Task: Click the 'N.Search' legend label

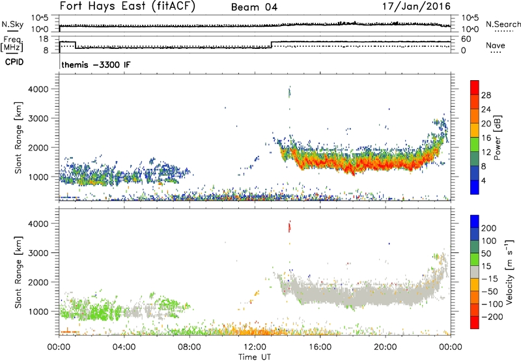Action: coord(503,24)
